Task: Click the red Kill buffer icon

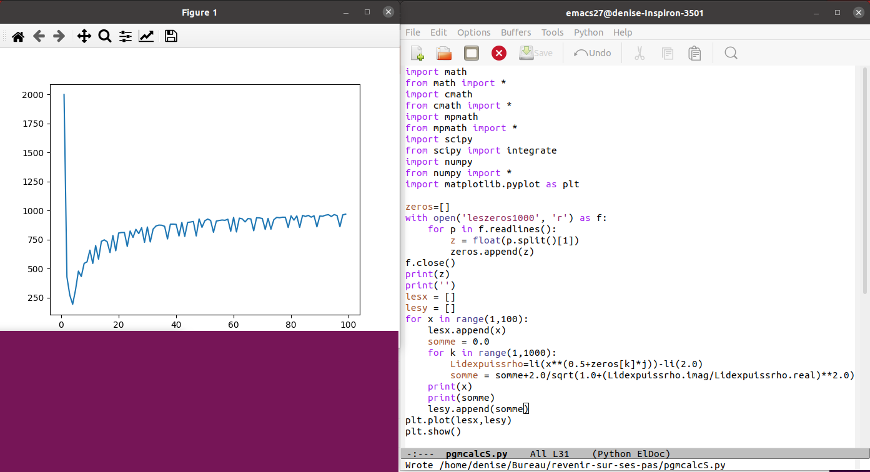Action: 498,53
